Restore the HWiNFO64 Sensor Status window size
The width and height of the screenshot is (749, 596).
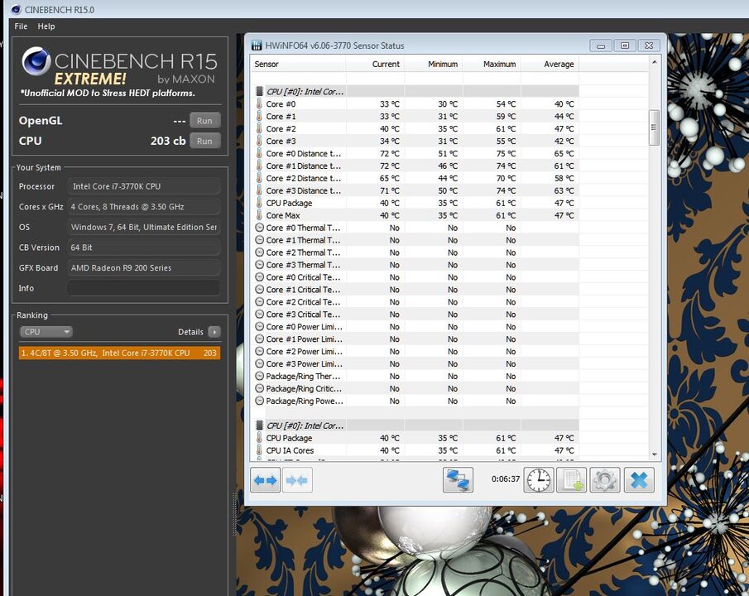point(625,46)
